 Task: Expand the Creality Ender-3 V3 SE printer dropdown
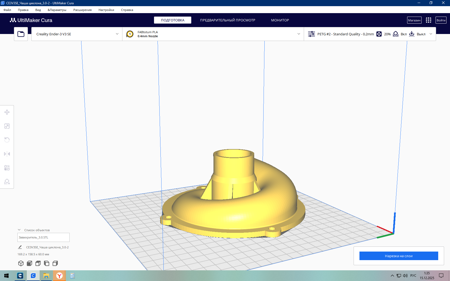coord(77,34)
